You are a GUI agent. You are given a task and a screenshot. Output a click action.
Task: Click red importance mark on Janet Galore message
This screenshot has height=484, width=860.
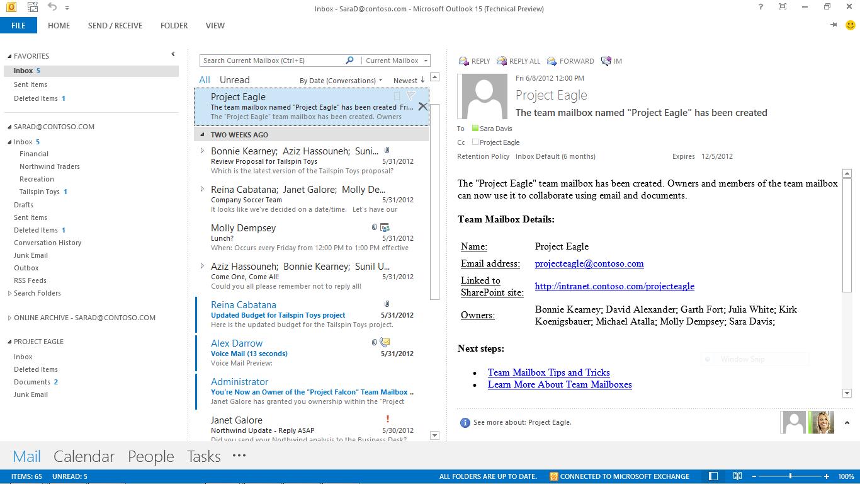pos(387,418)
